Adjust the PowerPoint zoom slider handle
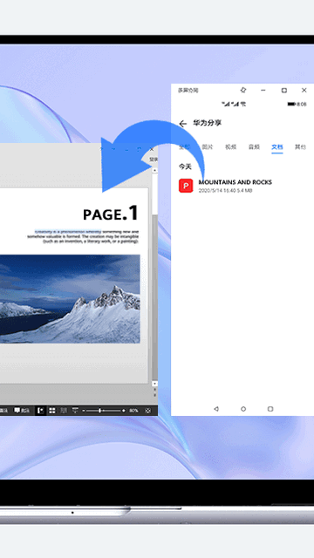The image size is (314, 558). (x=99, y=411)
